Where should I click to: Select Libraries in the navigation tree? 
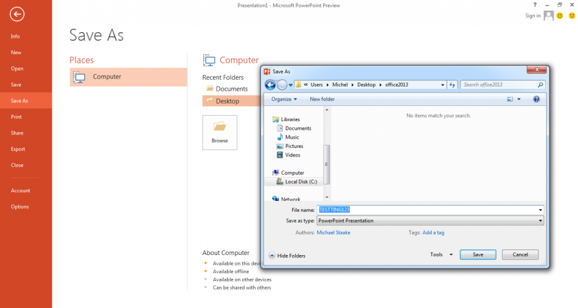click(290, 119)
